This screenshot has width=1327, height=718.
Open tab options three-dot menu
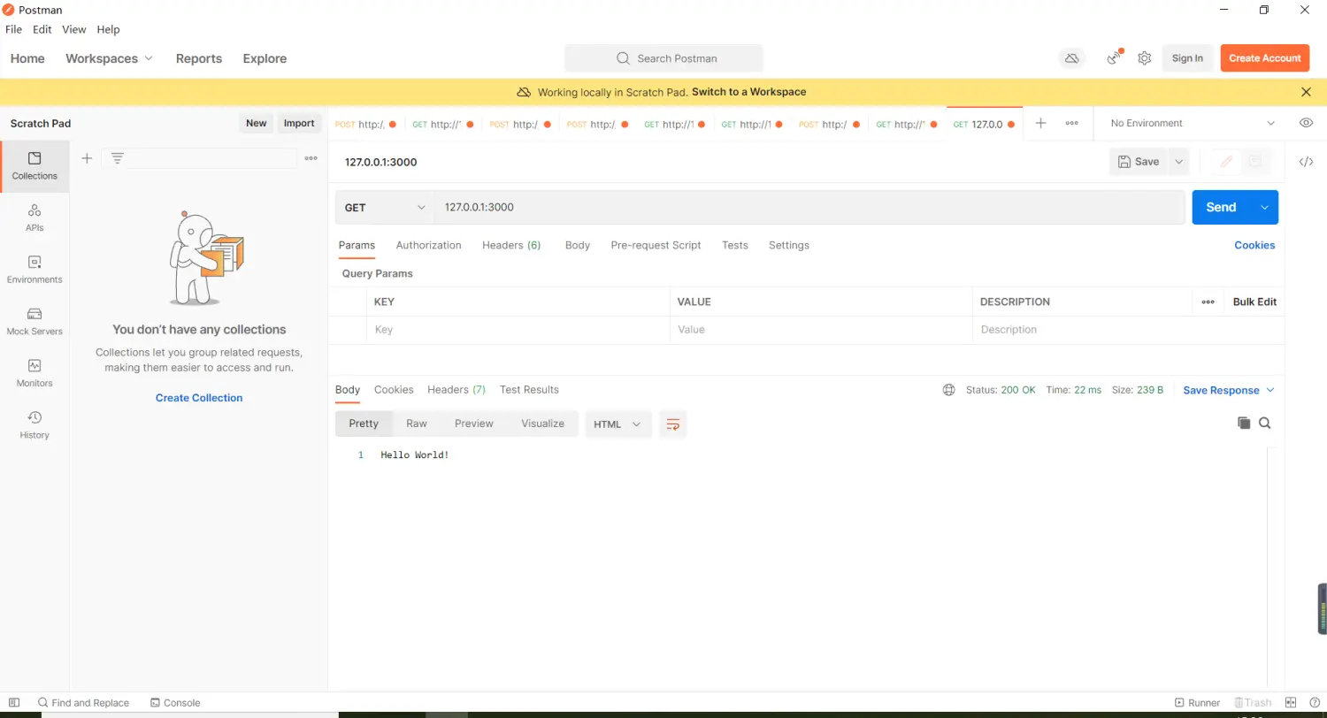click(x=1071, y=124)
